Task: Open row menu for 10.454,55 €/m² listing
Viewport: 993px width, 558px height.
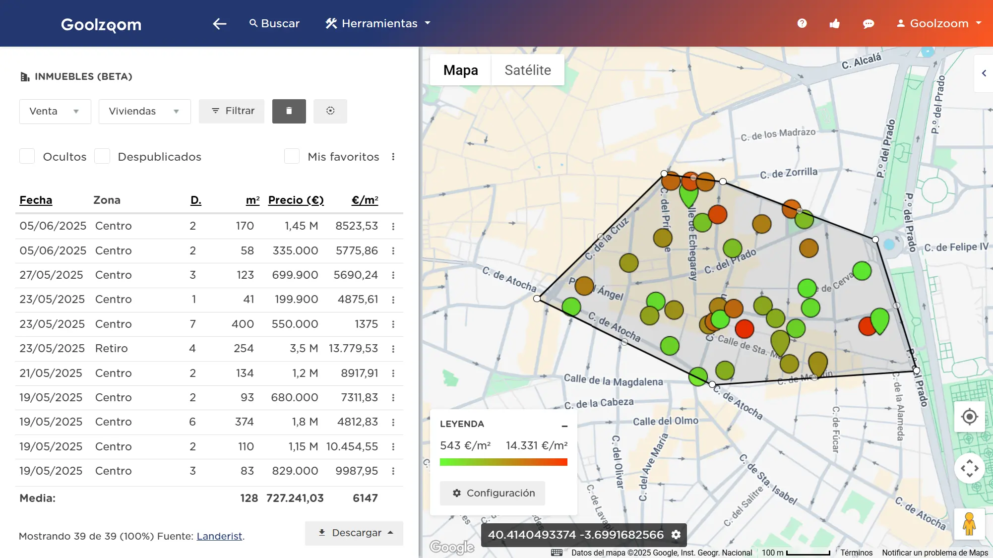Action: point(393,447)
